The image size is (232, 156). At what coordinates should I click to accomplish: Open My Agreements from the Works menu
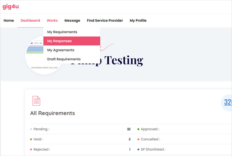tap(61, 50)
